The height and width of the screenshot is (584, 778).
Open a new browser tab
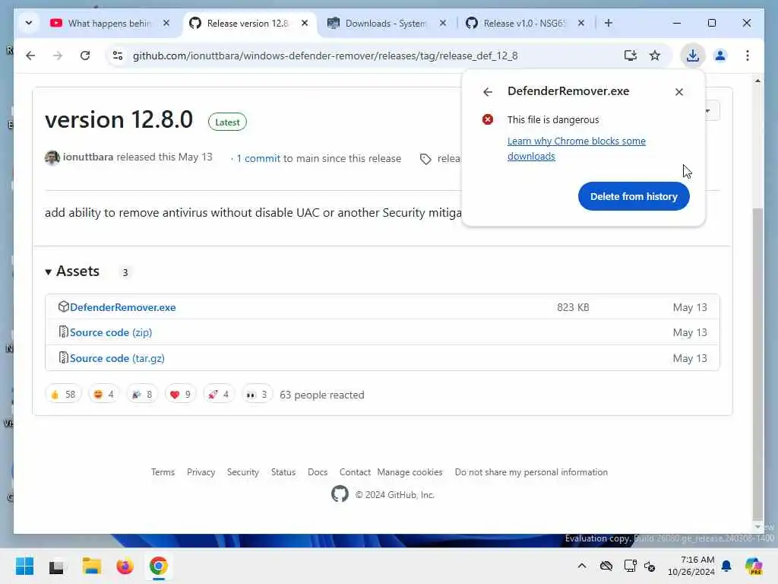tap(609, 24)
